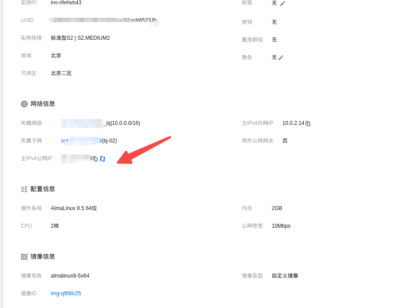This screenshot has width=411, height=308.
Task: Select the CPU value 2核
Action: coord(55,226)
